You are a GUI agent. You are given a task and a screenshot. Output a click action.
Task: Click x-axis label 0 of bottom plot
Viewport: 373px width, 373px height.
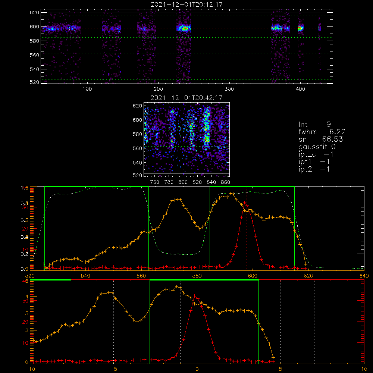197,369
